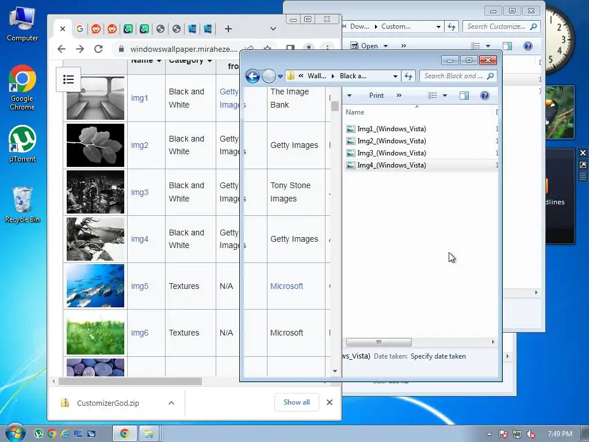Click Explorer's blue Back button

tap(253, 76)
